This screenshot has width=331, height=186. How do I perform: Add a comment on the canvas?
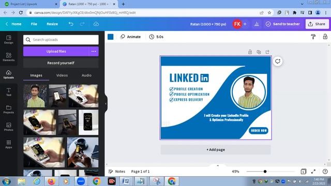point(278,61)
